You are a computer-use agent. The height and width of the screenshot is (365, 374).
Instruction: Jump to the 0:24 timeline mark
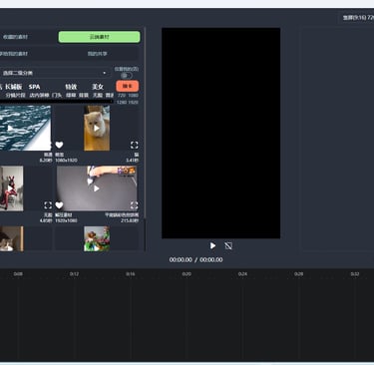[242, 274]
